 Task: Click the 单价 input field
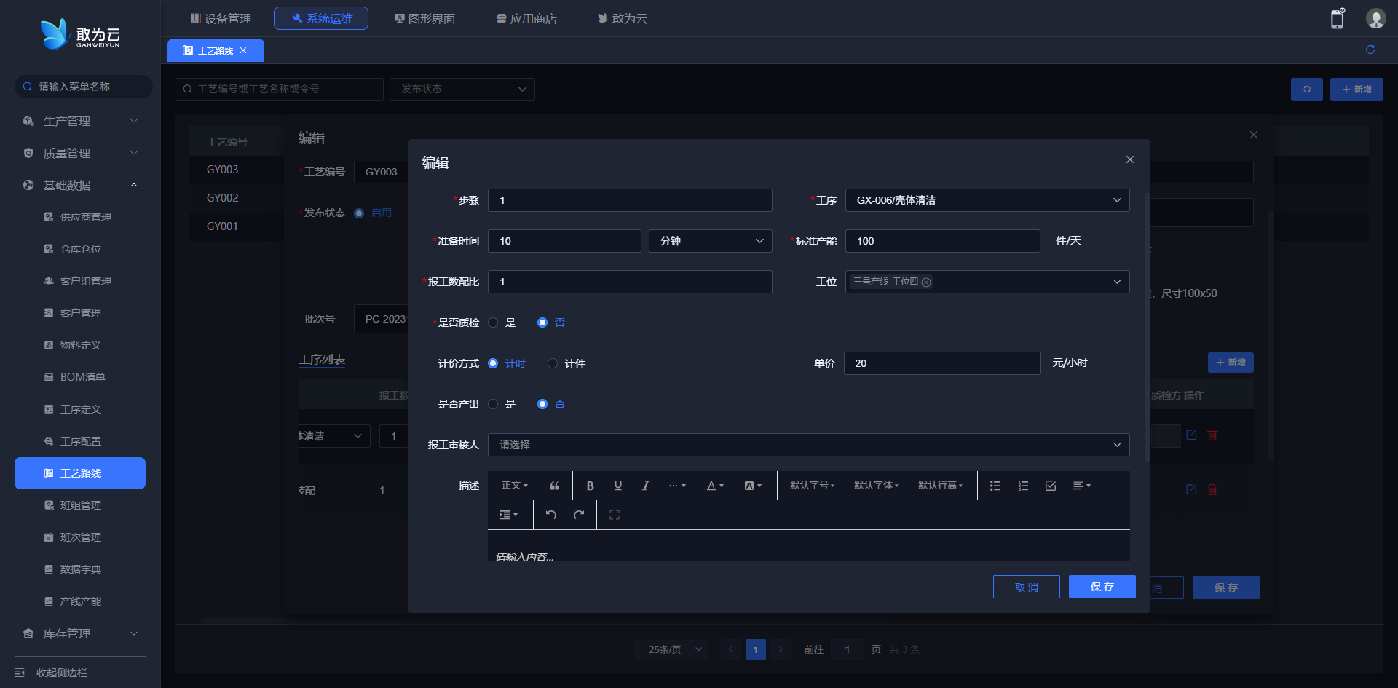[x=941, y=363]
